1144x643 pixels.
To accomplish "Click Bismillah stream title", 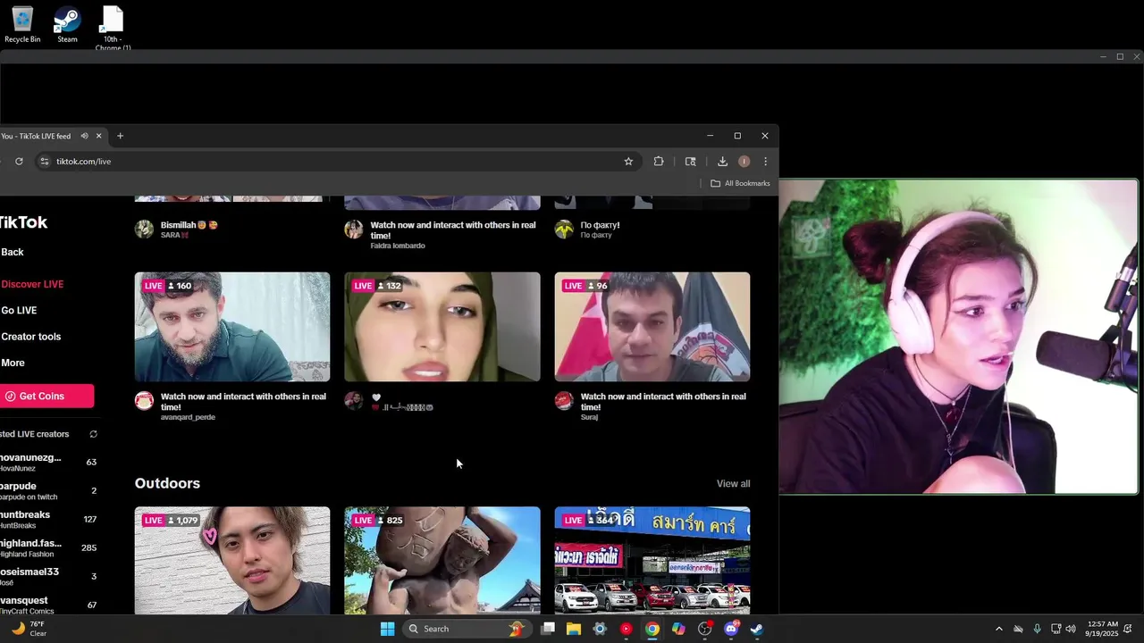I will coord(189,225).
